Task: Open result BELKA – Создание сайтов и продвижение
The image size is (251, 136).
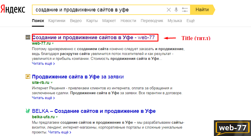Action: pos(94,111)
